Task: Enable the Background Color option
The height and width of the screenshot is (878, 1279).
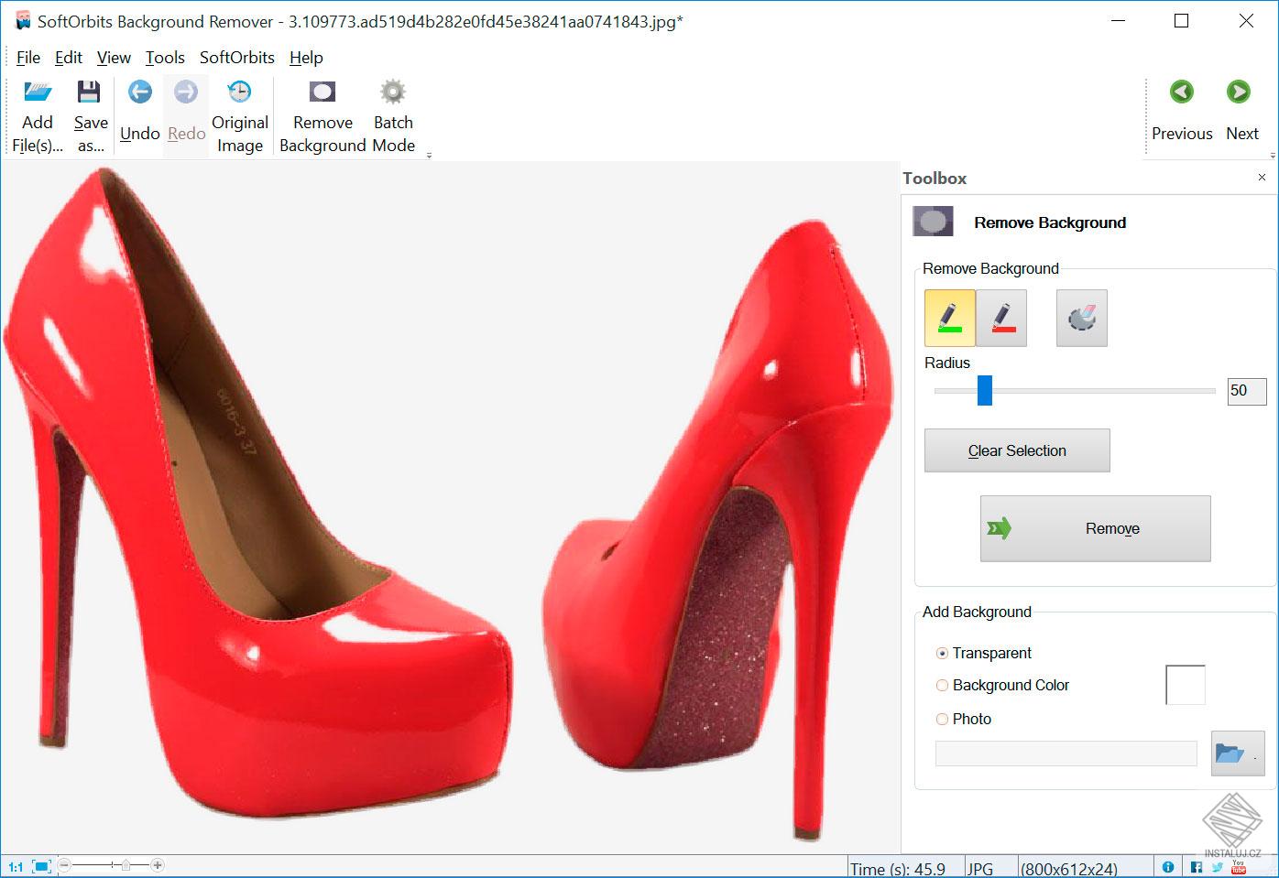Action: click(x=942, y=685)
